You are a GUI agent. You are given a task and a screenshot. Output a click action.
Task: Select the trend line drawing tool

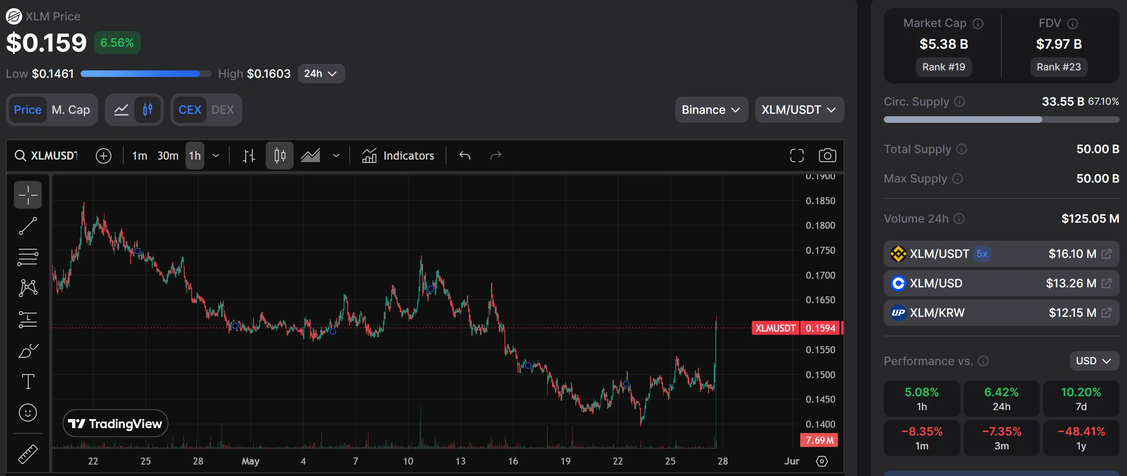27,226
